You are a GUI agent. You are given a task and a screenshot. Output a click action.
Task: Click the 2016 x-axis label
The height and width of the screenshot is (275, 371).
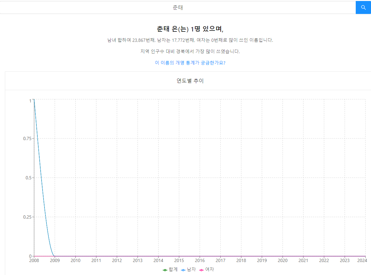pyautogui.click(x=200, y=260)
